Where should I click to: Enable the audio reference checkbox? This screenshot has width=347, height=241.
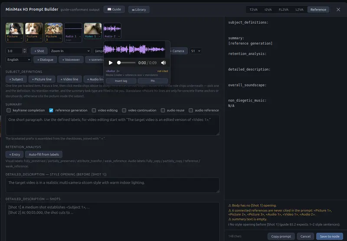[x=191, y=110]
